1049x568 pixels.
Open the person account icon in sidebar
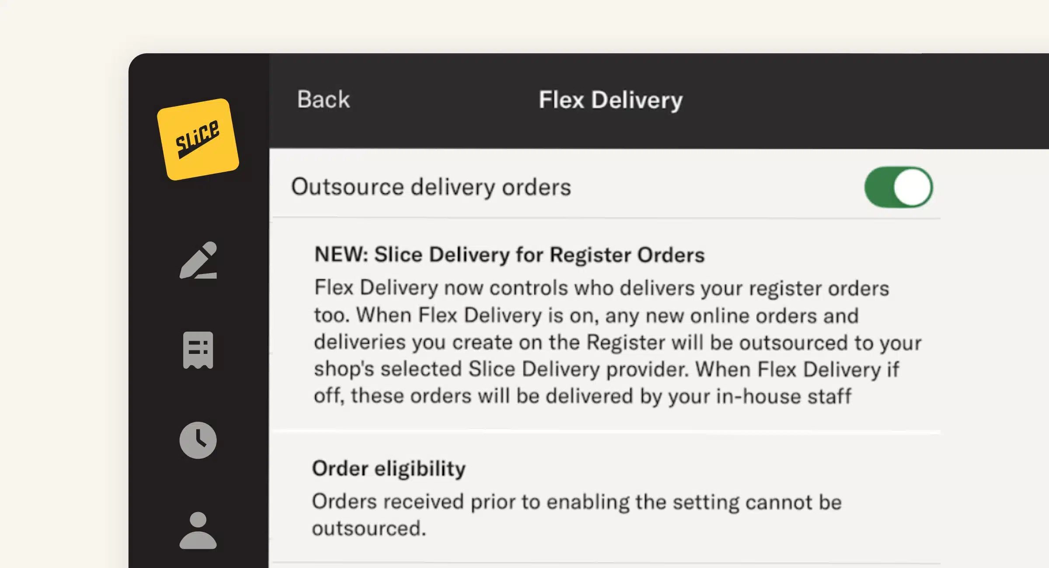pyautogui.click(x=198, y=530)
